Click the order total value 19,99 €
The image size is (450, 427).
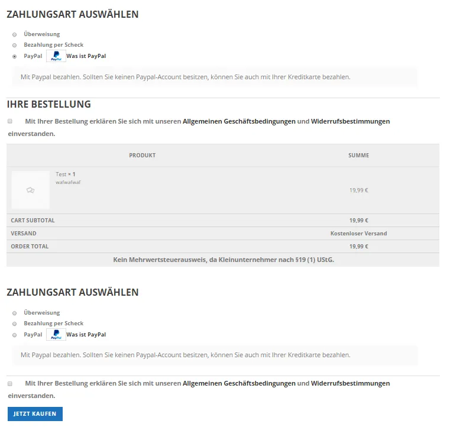(x=359, y=246)
